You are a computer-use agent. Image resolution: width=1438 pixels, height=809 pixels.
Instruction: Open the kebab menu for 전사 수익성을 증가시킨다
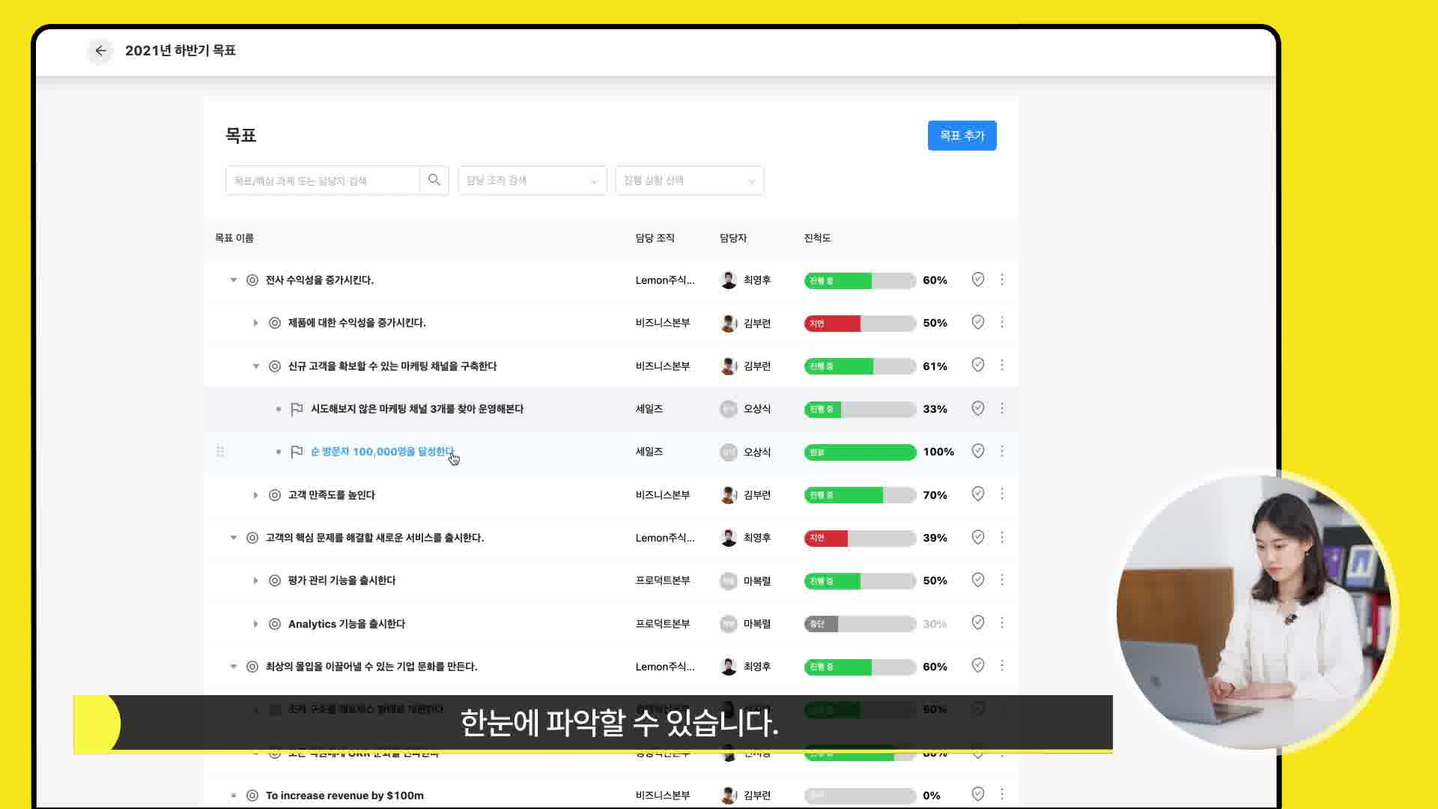pos(1002,279)
